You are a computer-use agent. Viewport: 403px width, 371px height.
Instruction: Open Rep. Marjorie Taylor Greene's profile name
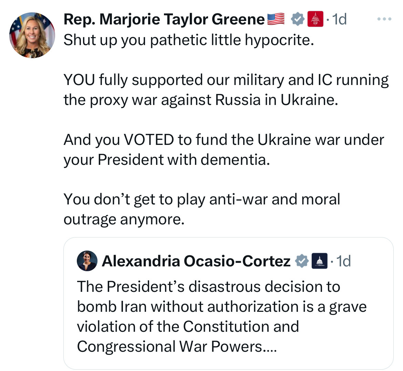click(164, 19)
